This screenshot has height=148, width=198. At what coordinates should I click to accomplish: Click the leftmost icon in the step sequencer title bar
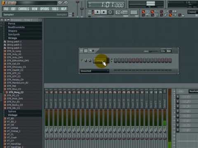pos(82,51)
